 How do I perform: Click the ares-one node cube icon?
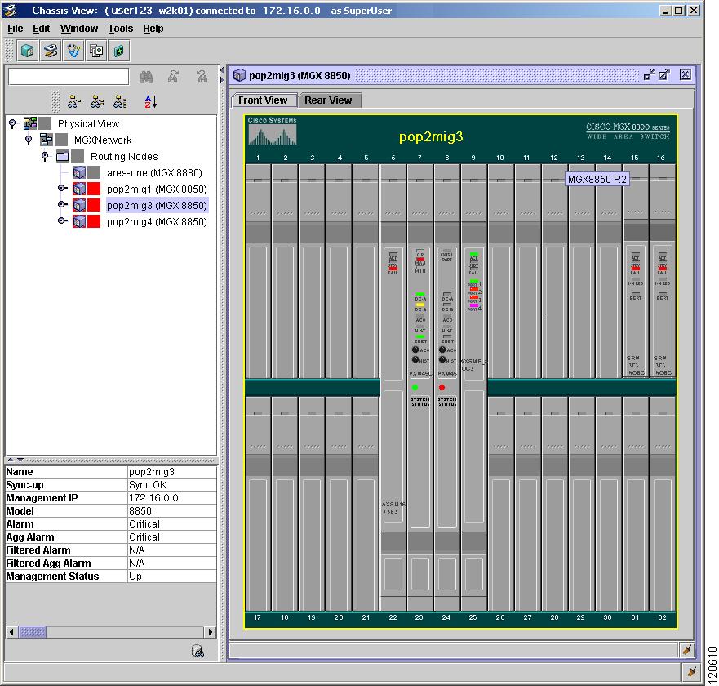[79, 173]
